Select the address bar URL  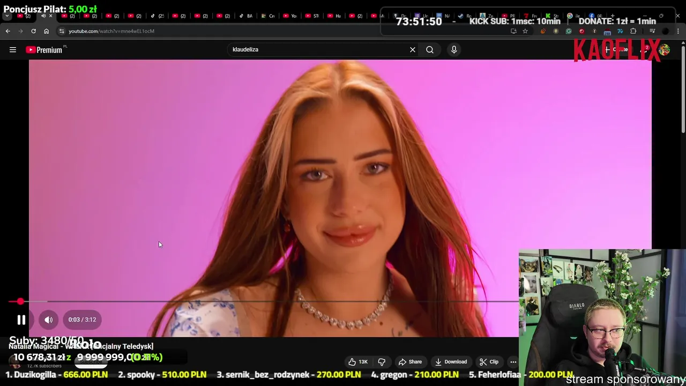point(111,31)
